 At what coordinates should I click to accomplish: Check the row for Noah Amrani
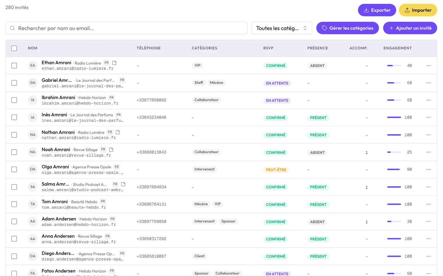pyautogui.click(x=14, y=152)
